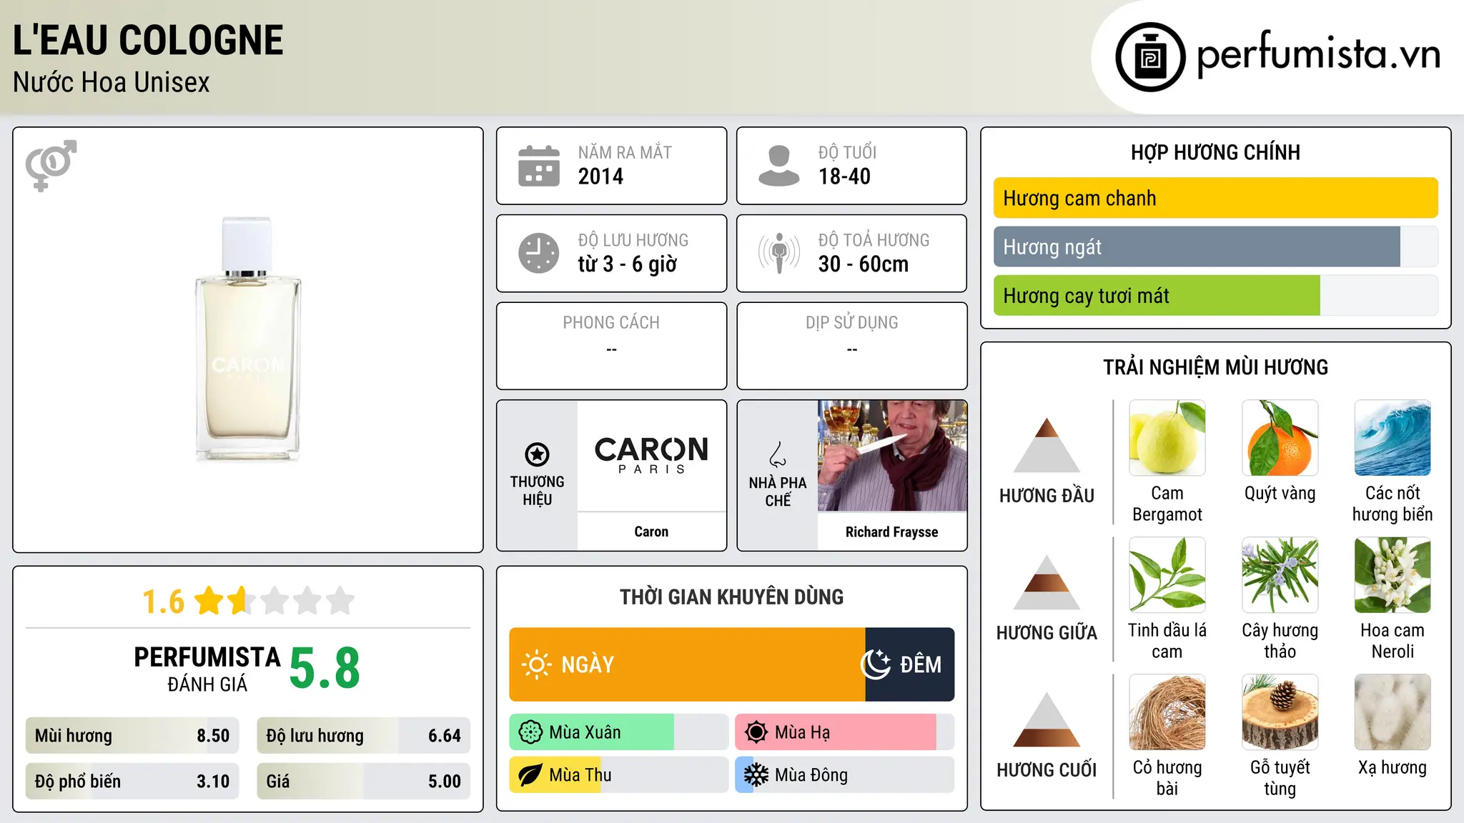The height and width of the screenshot is (823, 1464).
Task: Click the 1.6 star rating number
Action: click(163, 602)
